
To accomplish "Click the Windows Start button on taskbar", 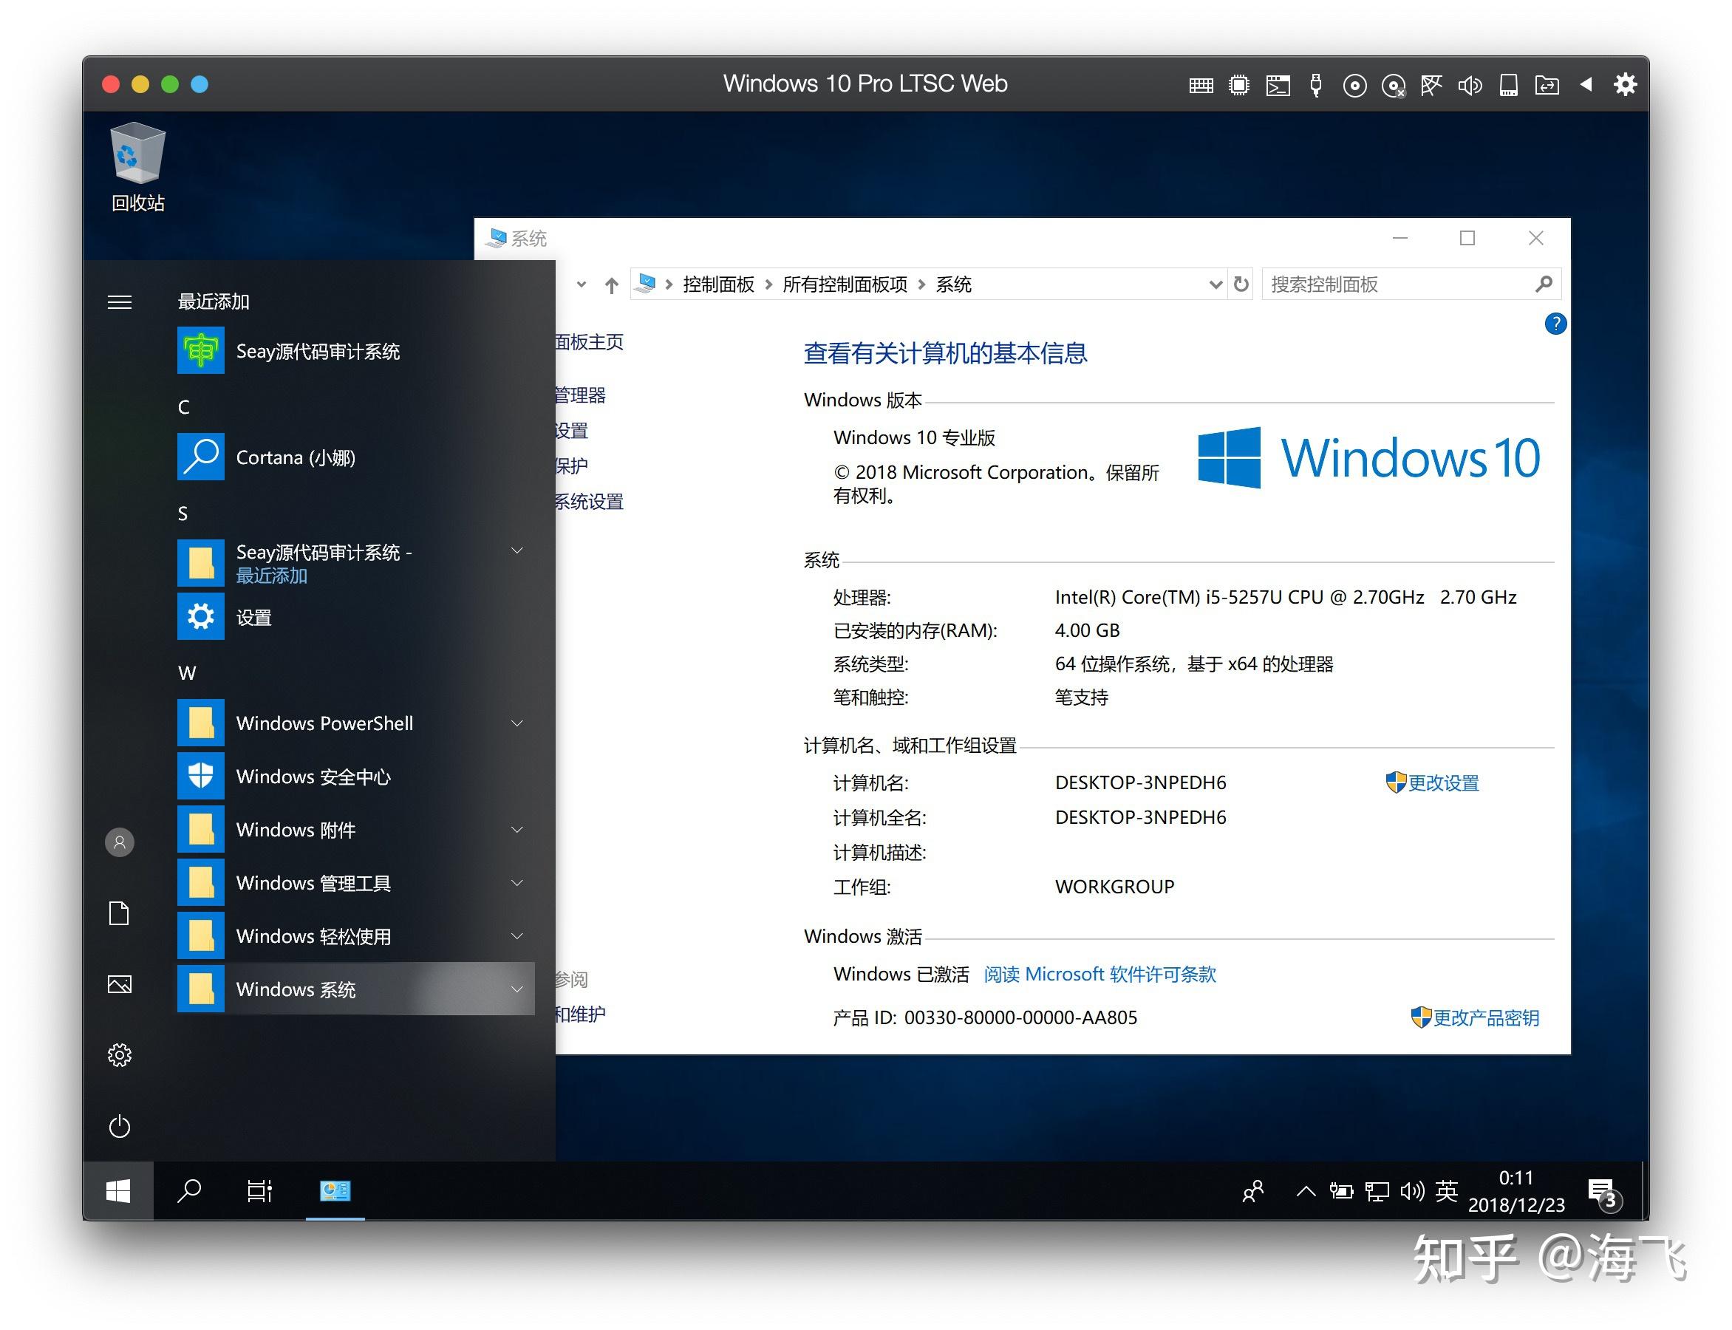I will click(118, 1190).
